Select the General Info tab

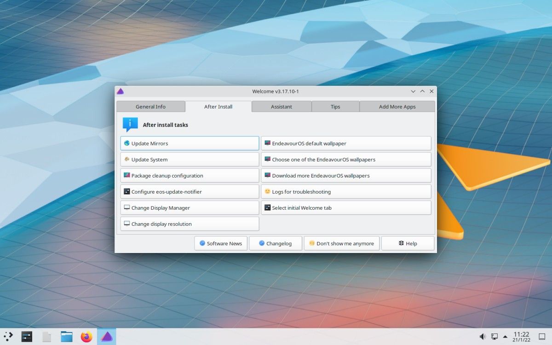(151, 106)
